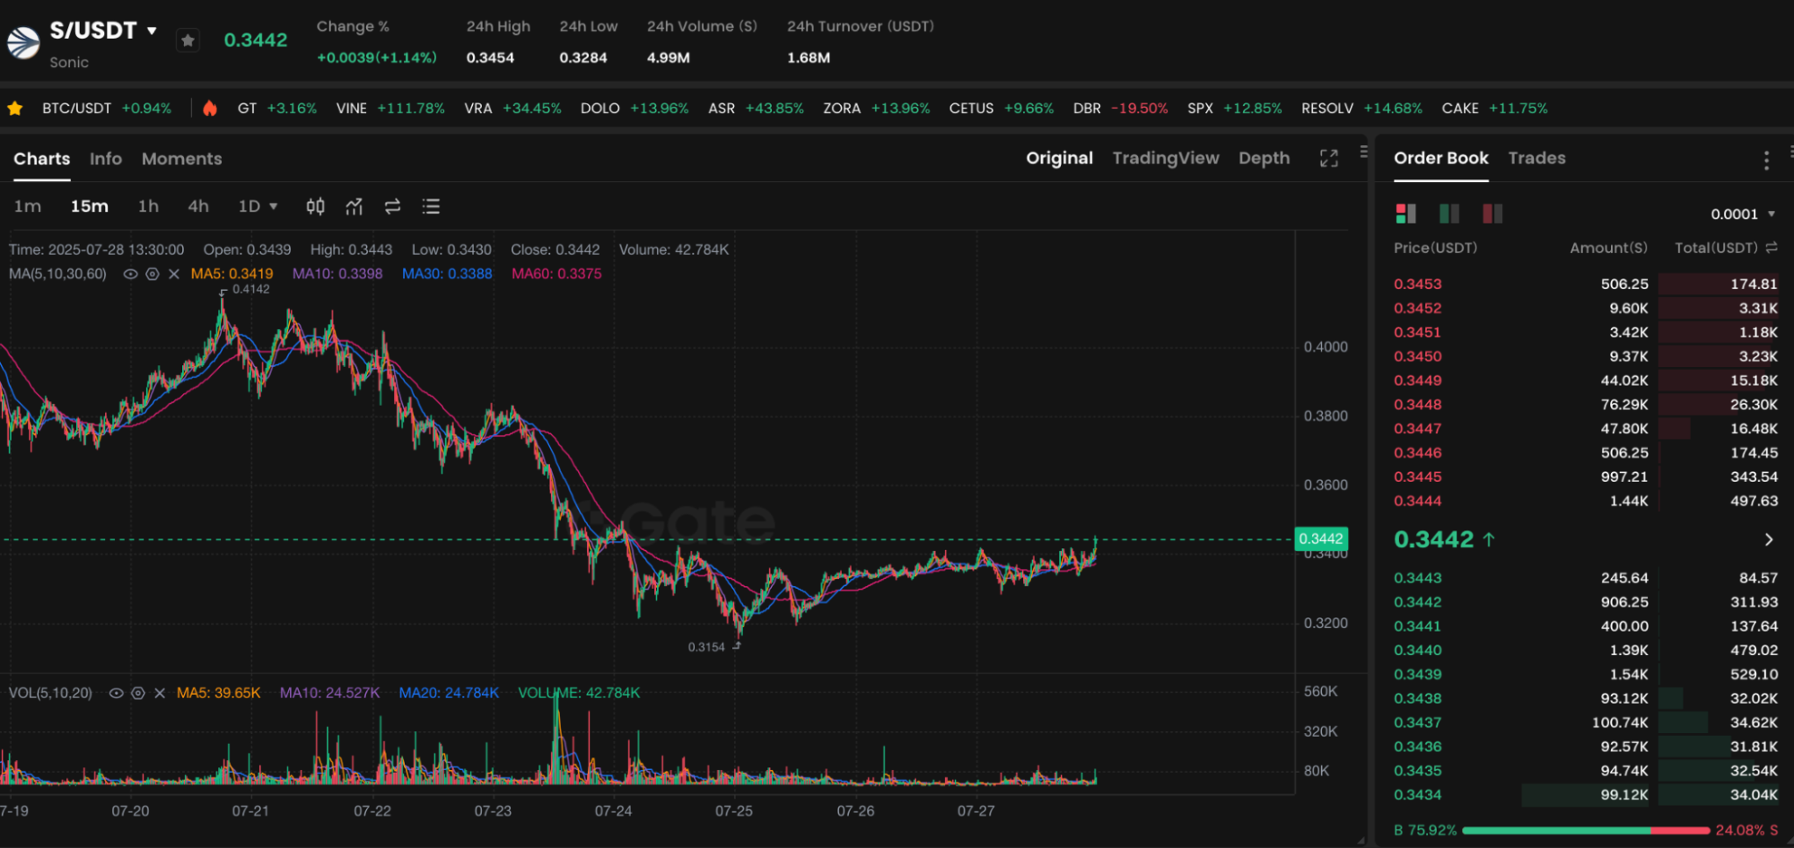
Task: Open the 1D timeframe dropdown
Action: (258, 206)
